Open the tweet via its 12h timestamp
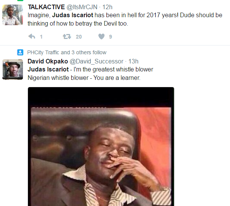The width and height of the screenshot is (230, 206). [107, 7]
